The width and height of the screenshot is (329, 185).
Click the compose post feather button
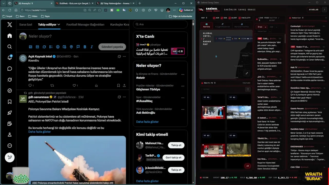point(10,157)
